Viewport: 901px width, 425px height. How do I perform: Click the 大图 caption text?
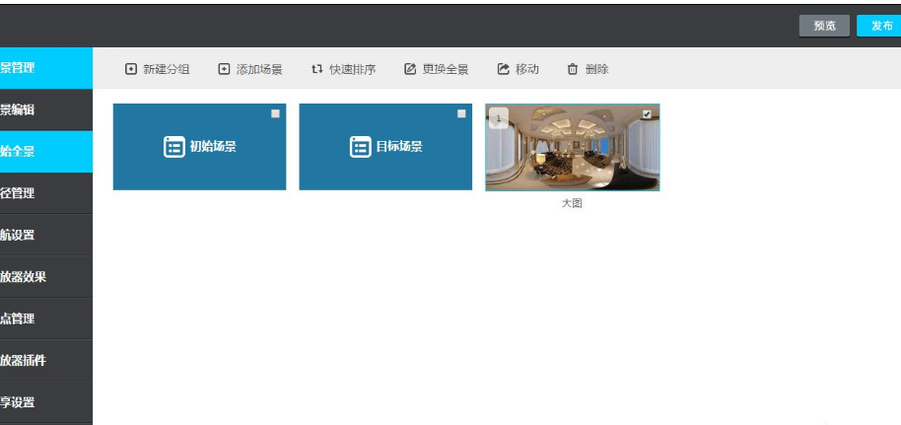pos(572,203)
